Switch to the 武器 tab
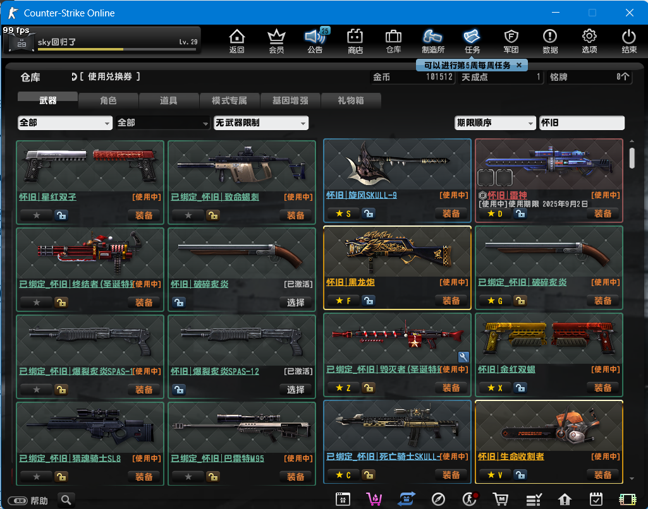Image resolution: width=648 pixels, height=509 pixels. (47, 100)
